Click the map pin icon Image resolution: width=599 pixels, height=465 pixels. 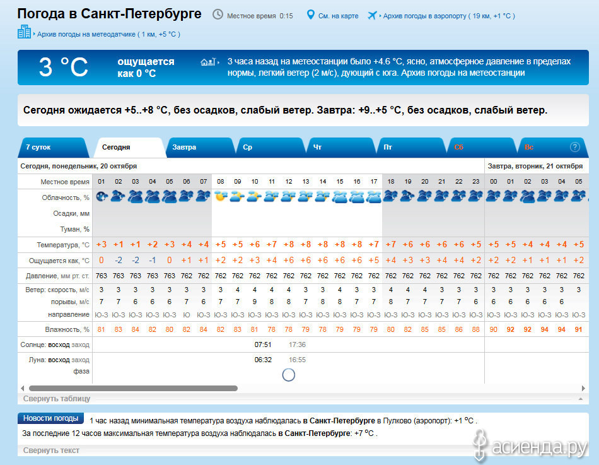tap(310, 15)
